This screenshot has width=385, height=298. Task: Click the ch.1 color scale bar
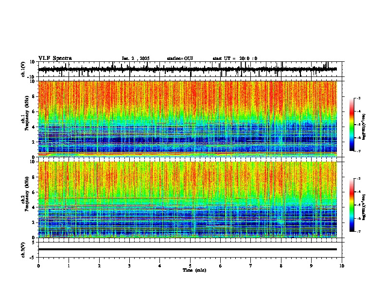[351, 125]
